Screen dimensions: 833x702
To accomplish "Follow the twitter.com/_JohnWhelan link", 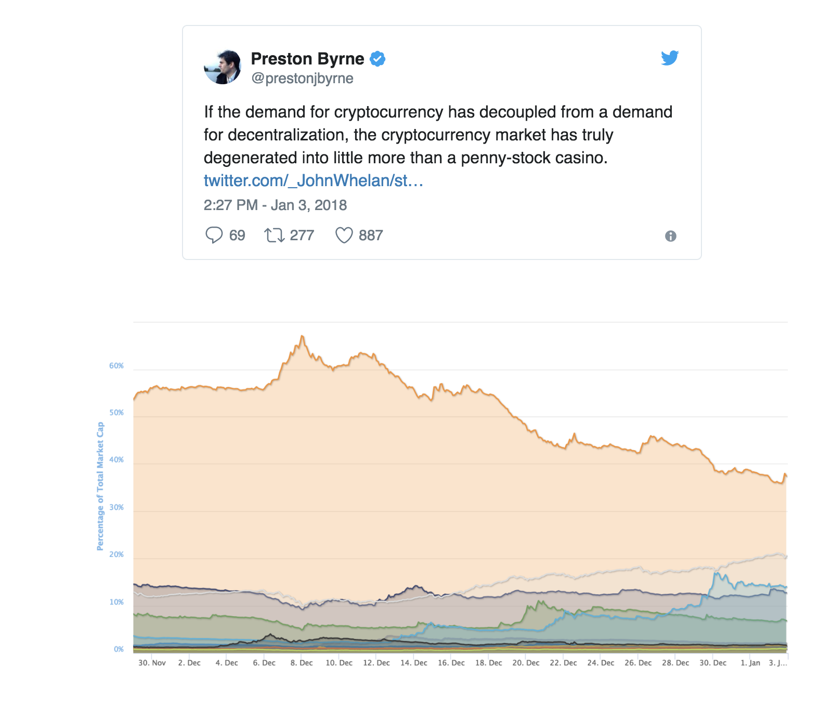I will point(313,180).
